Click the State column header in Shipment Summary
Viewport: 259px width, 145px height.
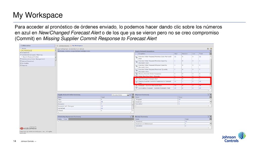coord(156,97)
